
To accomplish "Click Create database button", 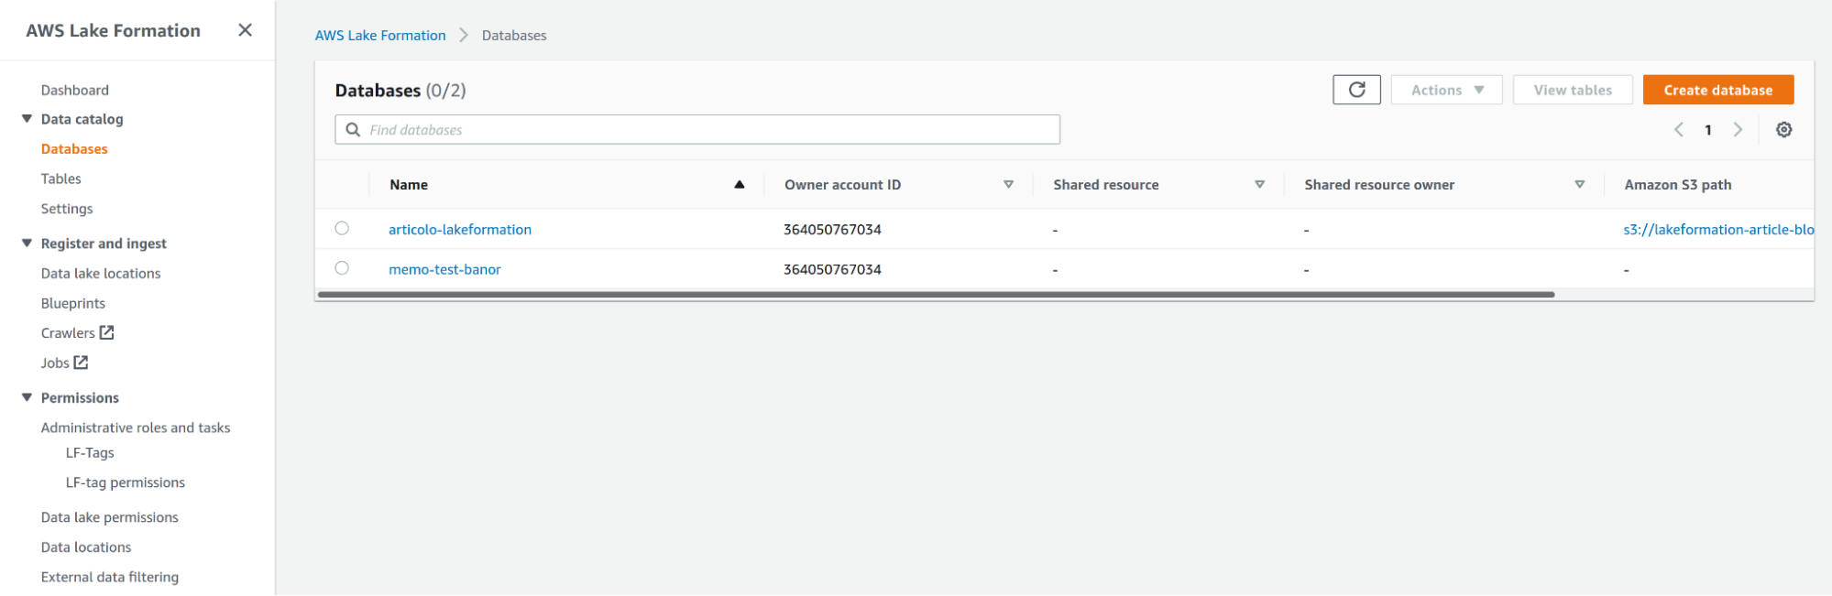I will [1717, 90].
